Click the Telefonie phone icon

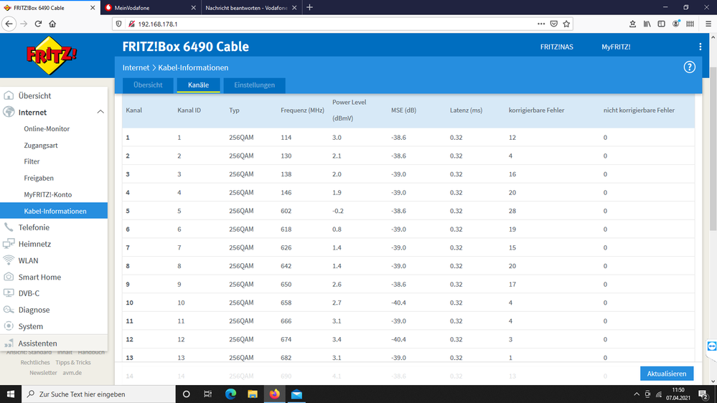(9, 227)
